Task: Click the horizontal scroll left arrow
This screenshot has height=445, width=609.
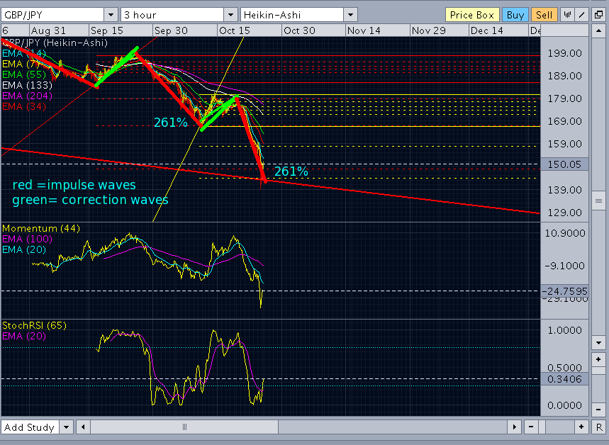Action: [83, 427]
